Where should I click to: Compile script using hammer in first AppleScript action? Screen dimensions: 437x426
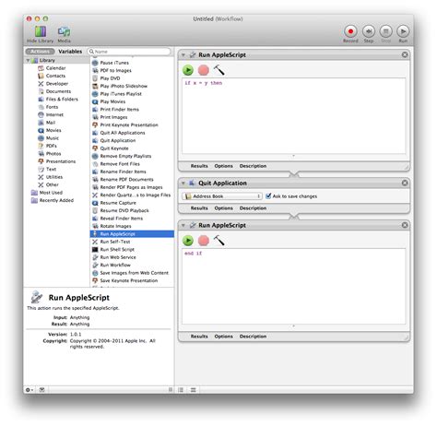pyautogui.click(x=219, y=70)
